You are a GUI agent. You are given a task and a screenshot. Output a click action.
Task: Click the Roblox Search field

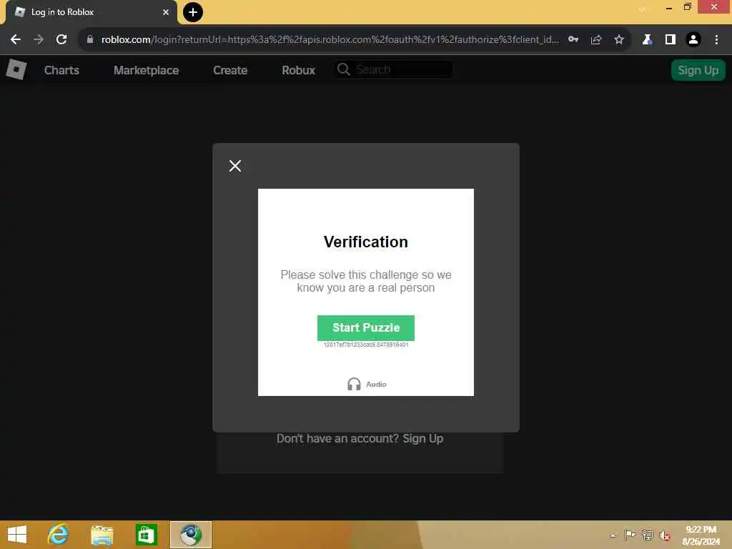point(393,69)
